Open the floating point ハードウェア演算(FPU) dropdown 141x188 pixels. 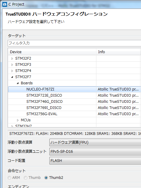pyautogui.click(x=95, y=142)
